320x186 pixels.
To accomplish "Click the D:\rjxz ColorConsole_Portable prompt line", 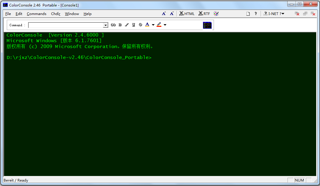I will 79,57.
